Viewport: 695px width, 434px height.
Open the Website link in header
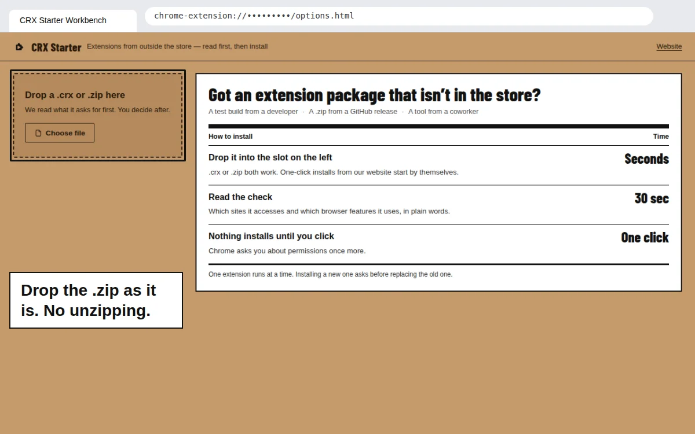click(x=669, y=46)
